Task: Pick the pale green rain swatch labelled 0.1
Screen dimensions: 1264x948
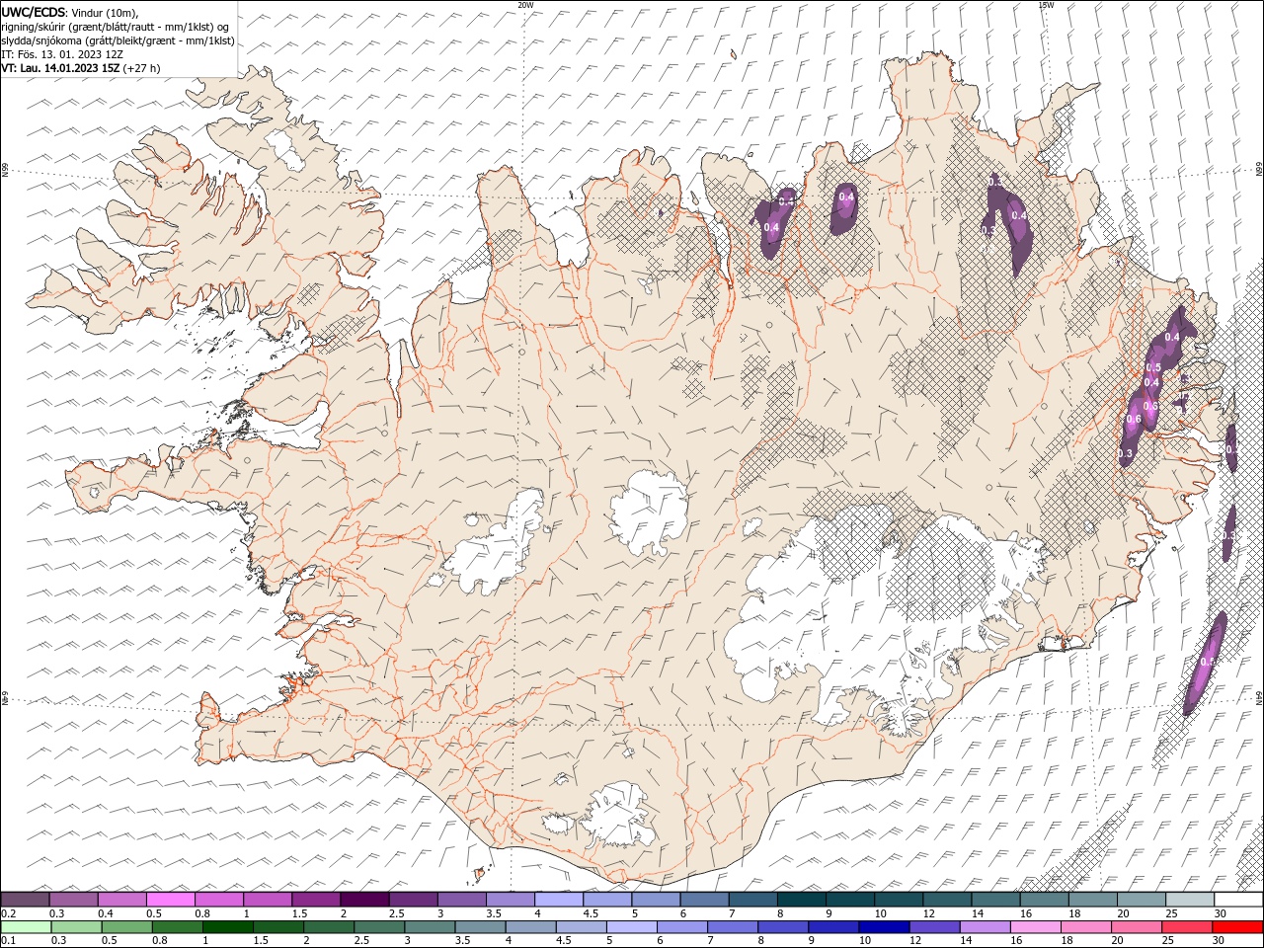Action: [x=26, y=927]
